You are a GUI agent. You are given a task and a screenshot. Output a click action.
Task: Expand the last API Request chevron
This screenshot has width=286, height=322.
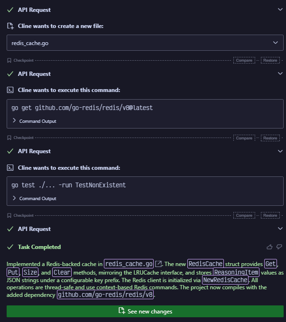point(280,229)
